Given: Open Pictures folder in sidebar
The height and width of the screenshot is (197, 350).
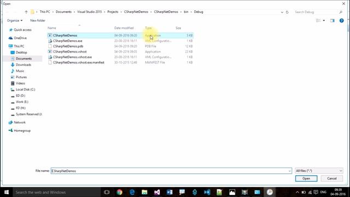Looking at the screenshot, I should click(x=21, y=77).
